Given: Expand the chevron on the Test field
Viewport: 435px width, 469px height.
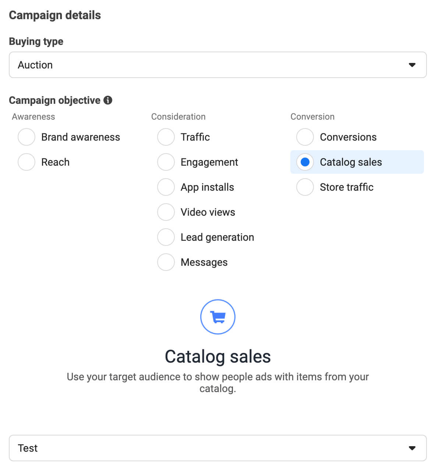Looking at the screenshot, I should click(412, 448).
